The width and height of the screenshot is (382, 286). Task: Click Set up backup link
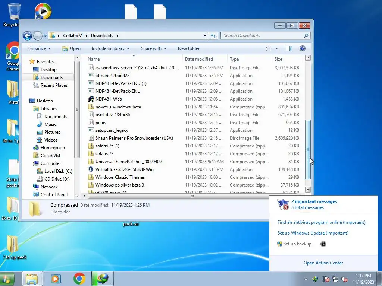coord(297,244)
